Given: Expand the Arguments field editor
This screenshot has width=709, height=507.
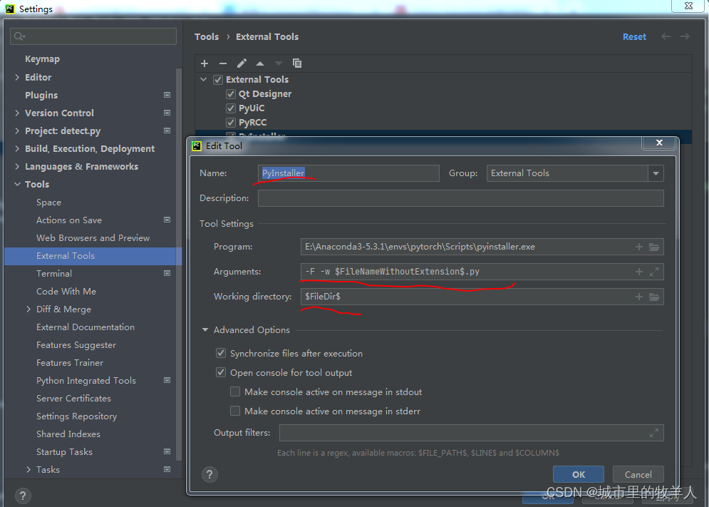Looking at the screenshot, I should [x=654, y=272].
